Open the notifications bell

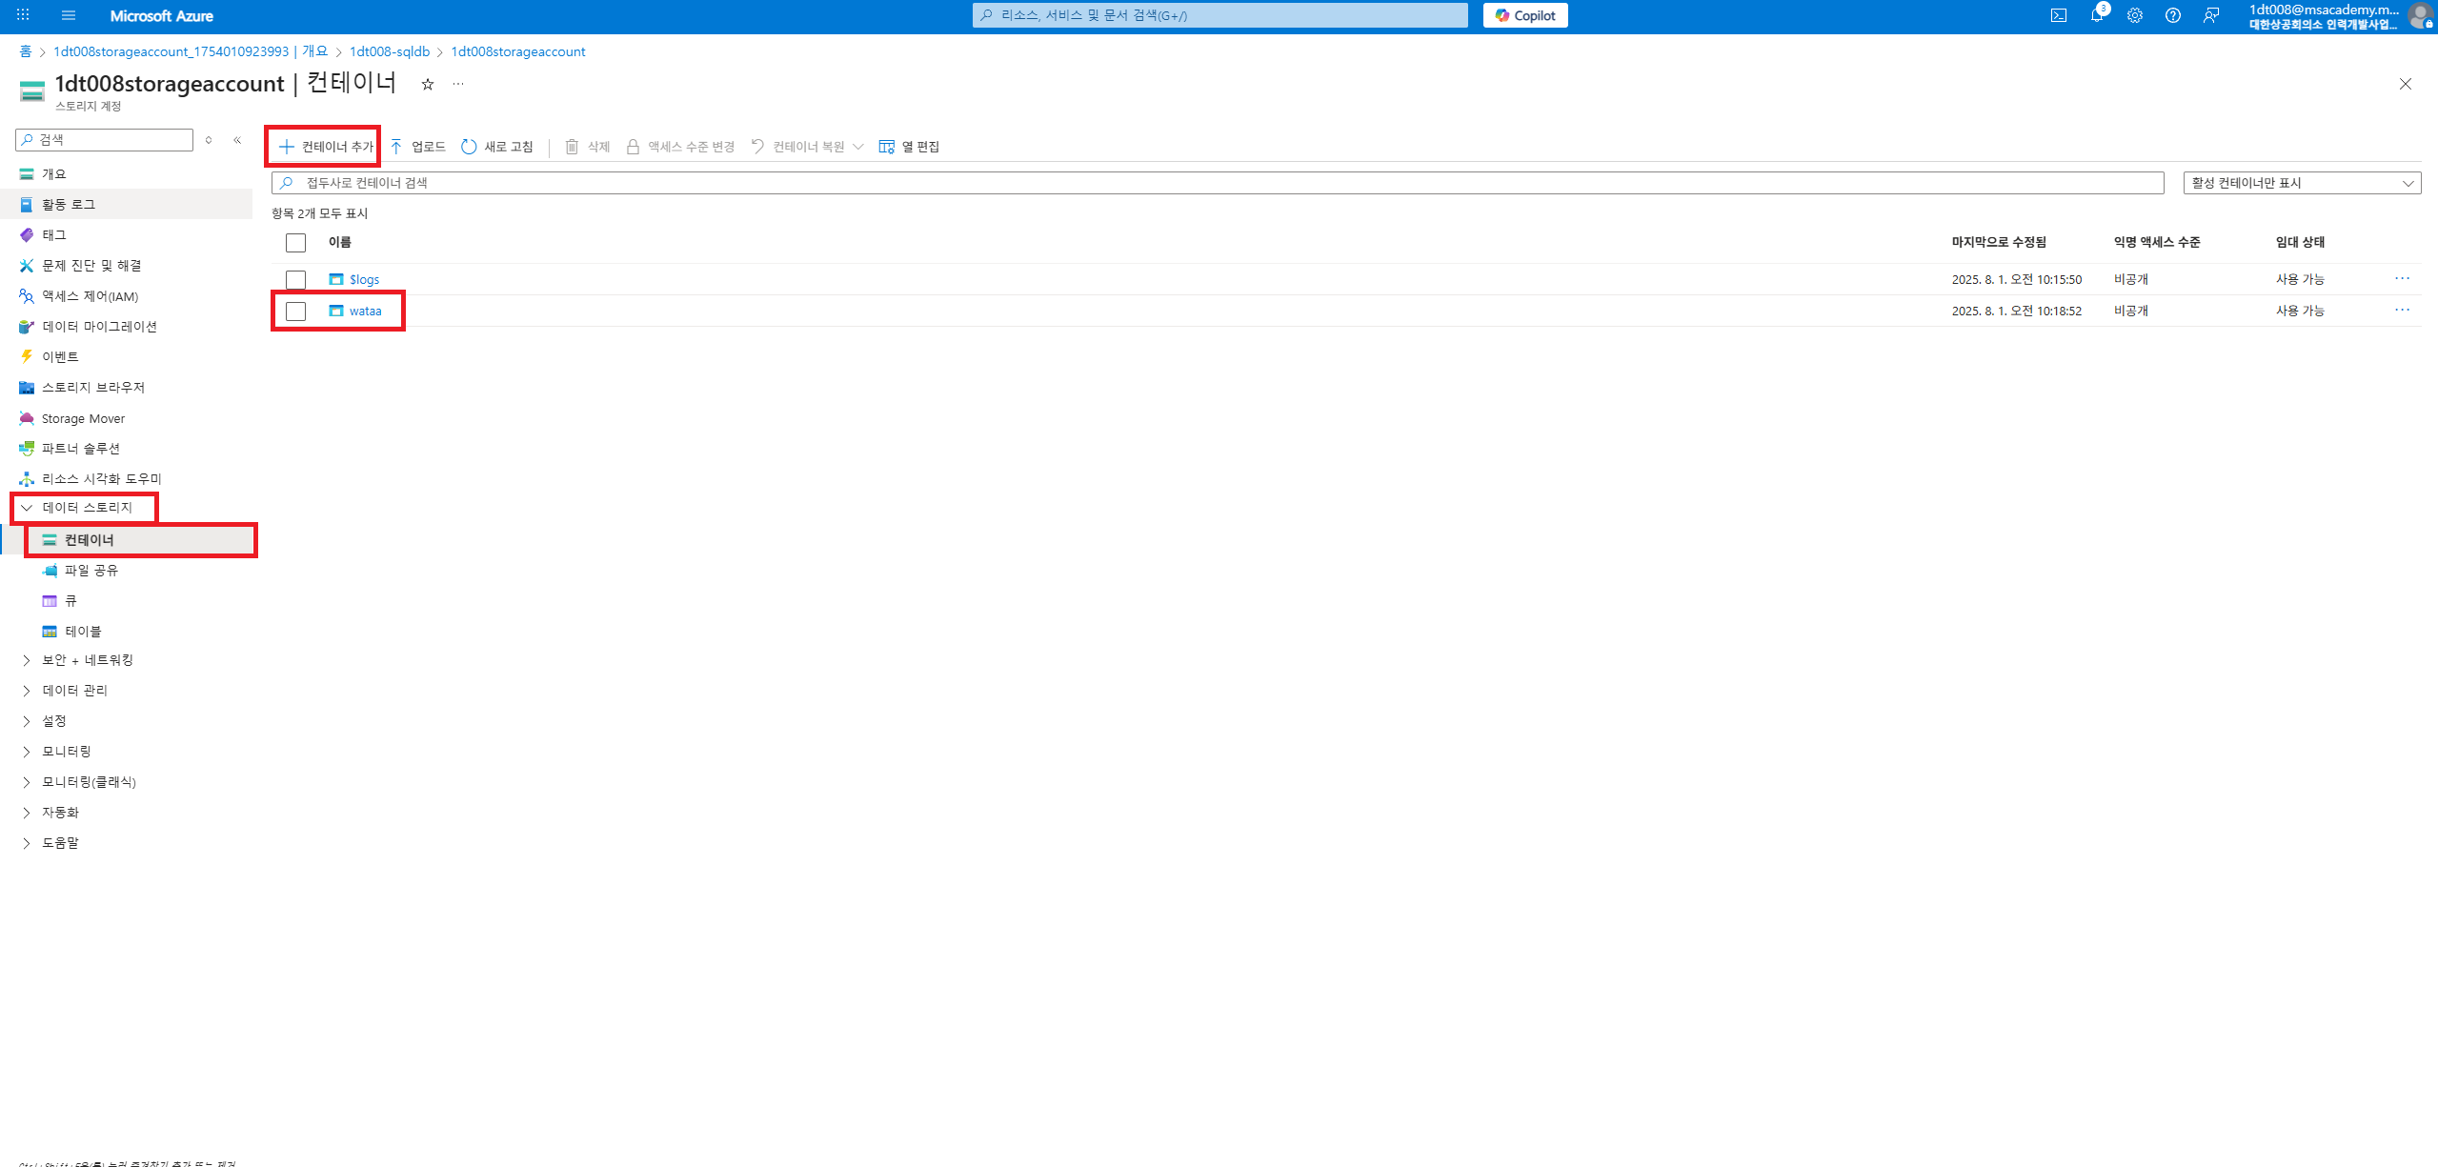2096,15
